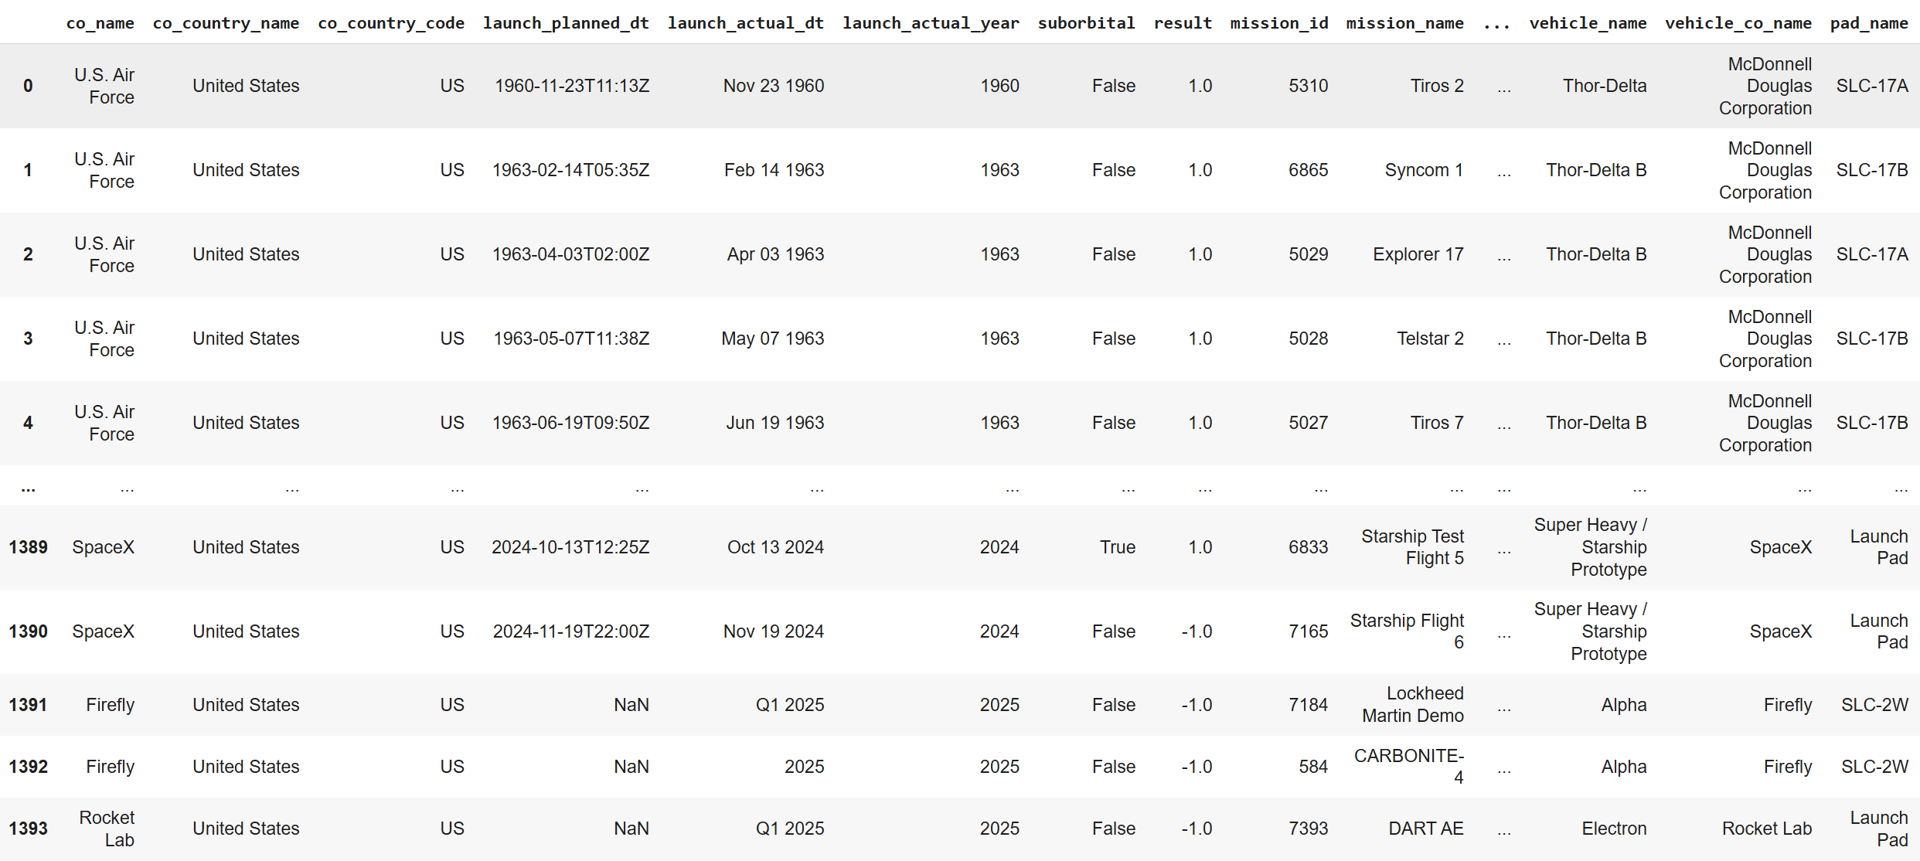Click the vehicle_co_name column header
Image resolution: width=1920 pixels, height=861 pixels.
(1738, 23)
